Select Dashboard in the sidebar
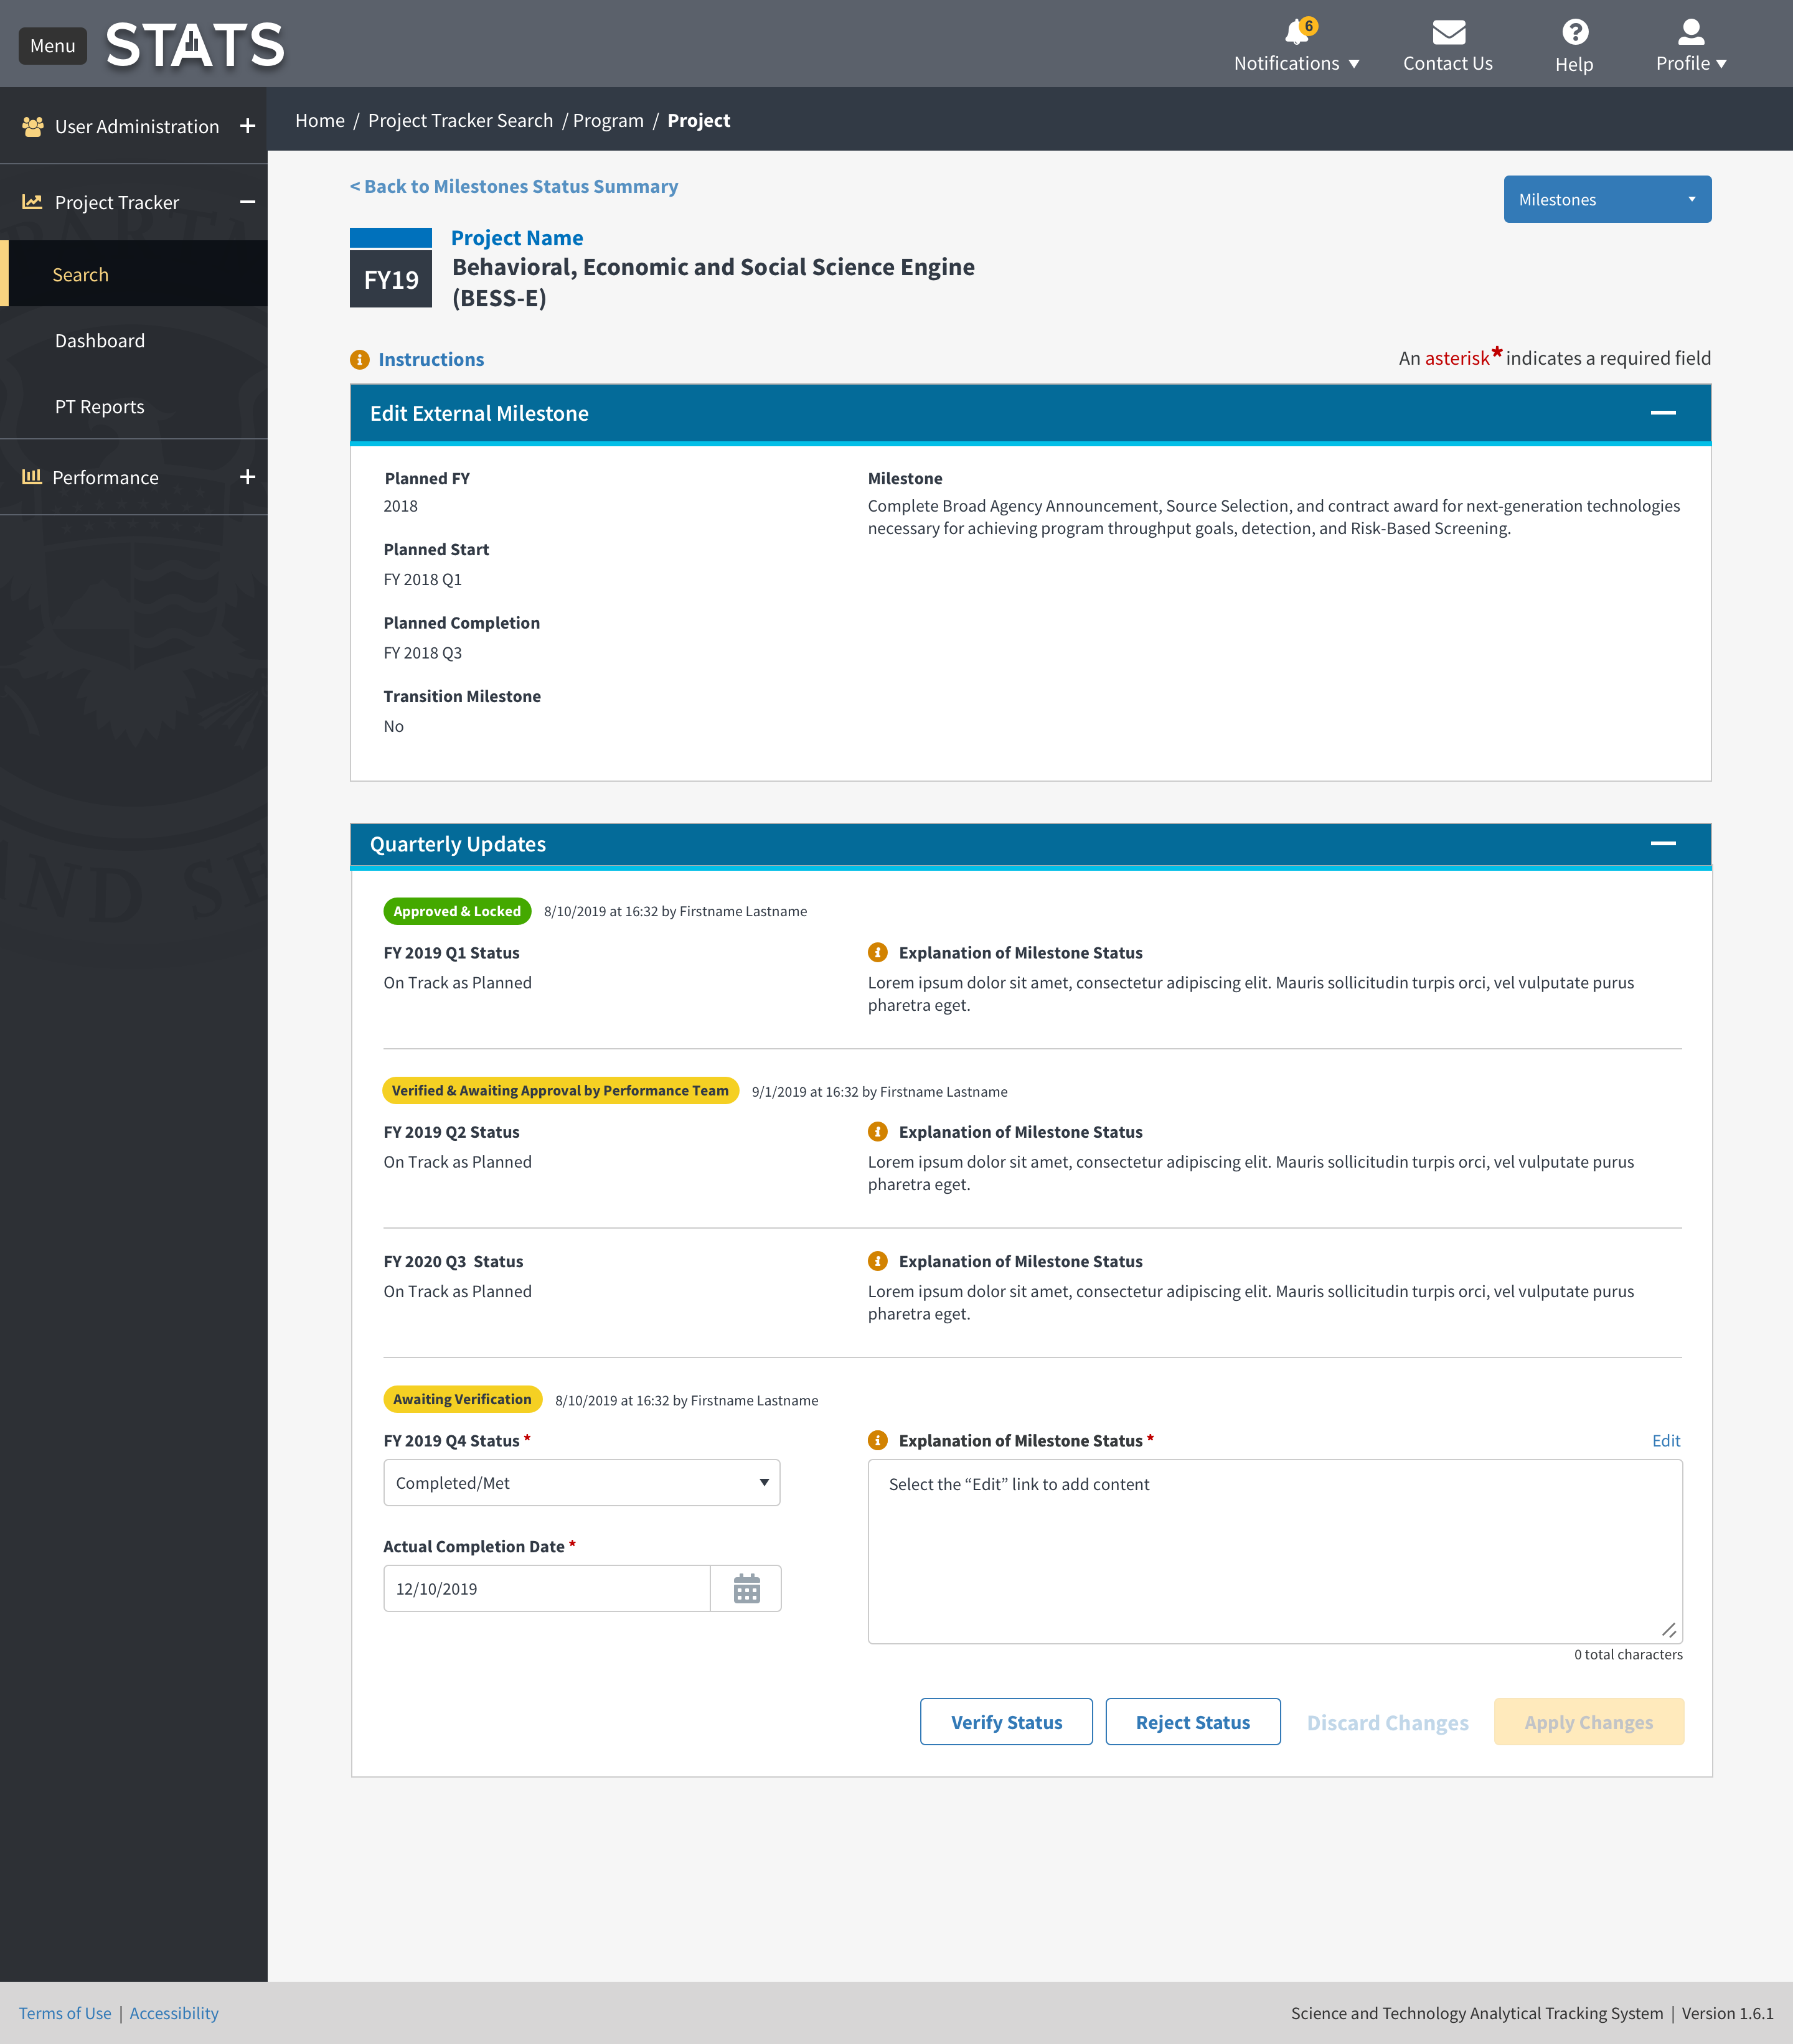The width and height of the screenshot is (1793, 2044). (100, 340)
